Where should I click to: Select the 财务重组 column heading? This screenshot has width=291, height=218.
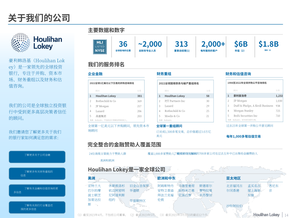click(x=164, y=74)
